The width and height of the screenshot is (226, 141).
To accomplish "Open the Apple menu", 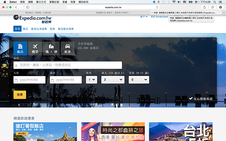I will click(x=5, y=2).
